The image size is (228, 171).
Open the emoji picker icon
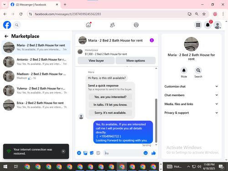(x=145, y=153)
